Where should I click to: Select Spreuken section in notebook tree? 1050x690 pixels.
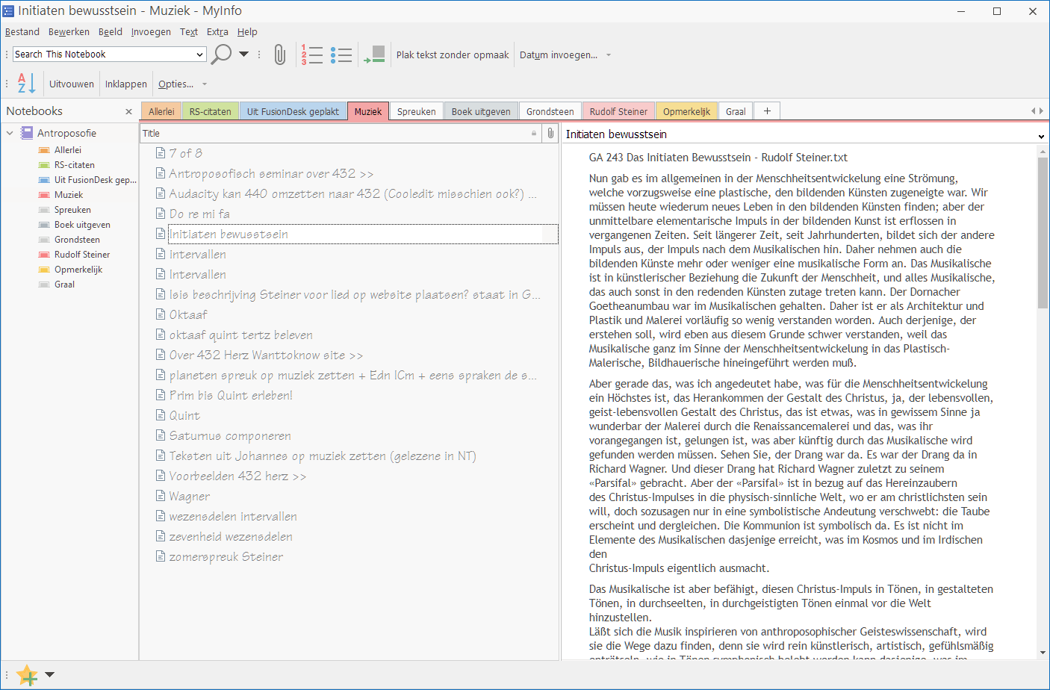point(72,210)
